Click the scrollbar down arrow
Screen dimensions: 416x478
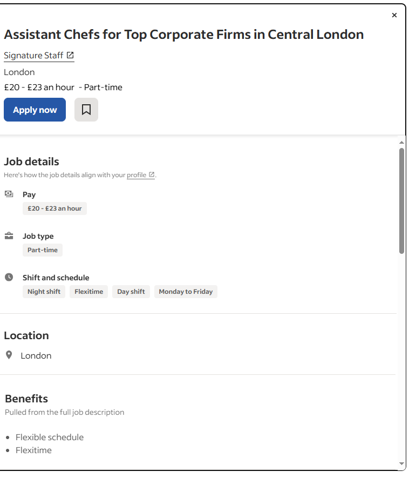(x=401, y=463)
